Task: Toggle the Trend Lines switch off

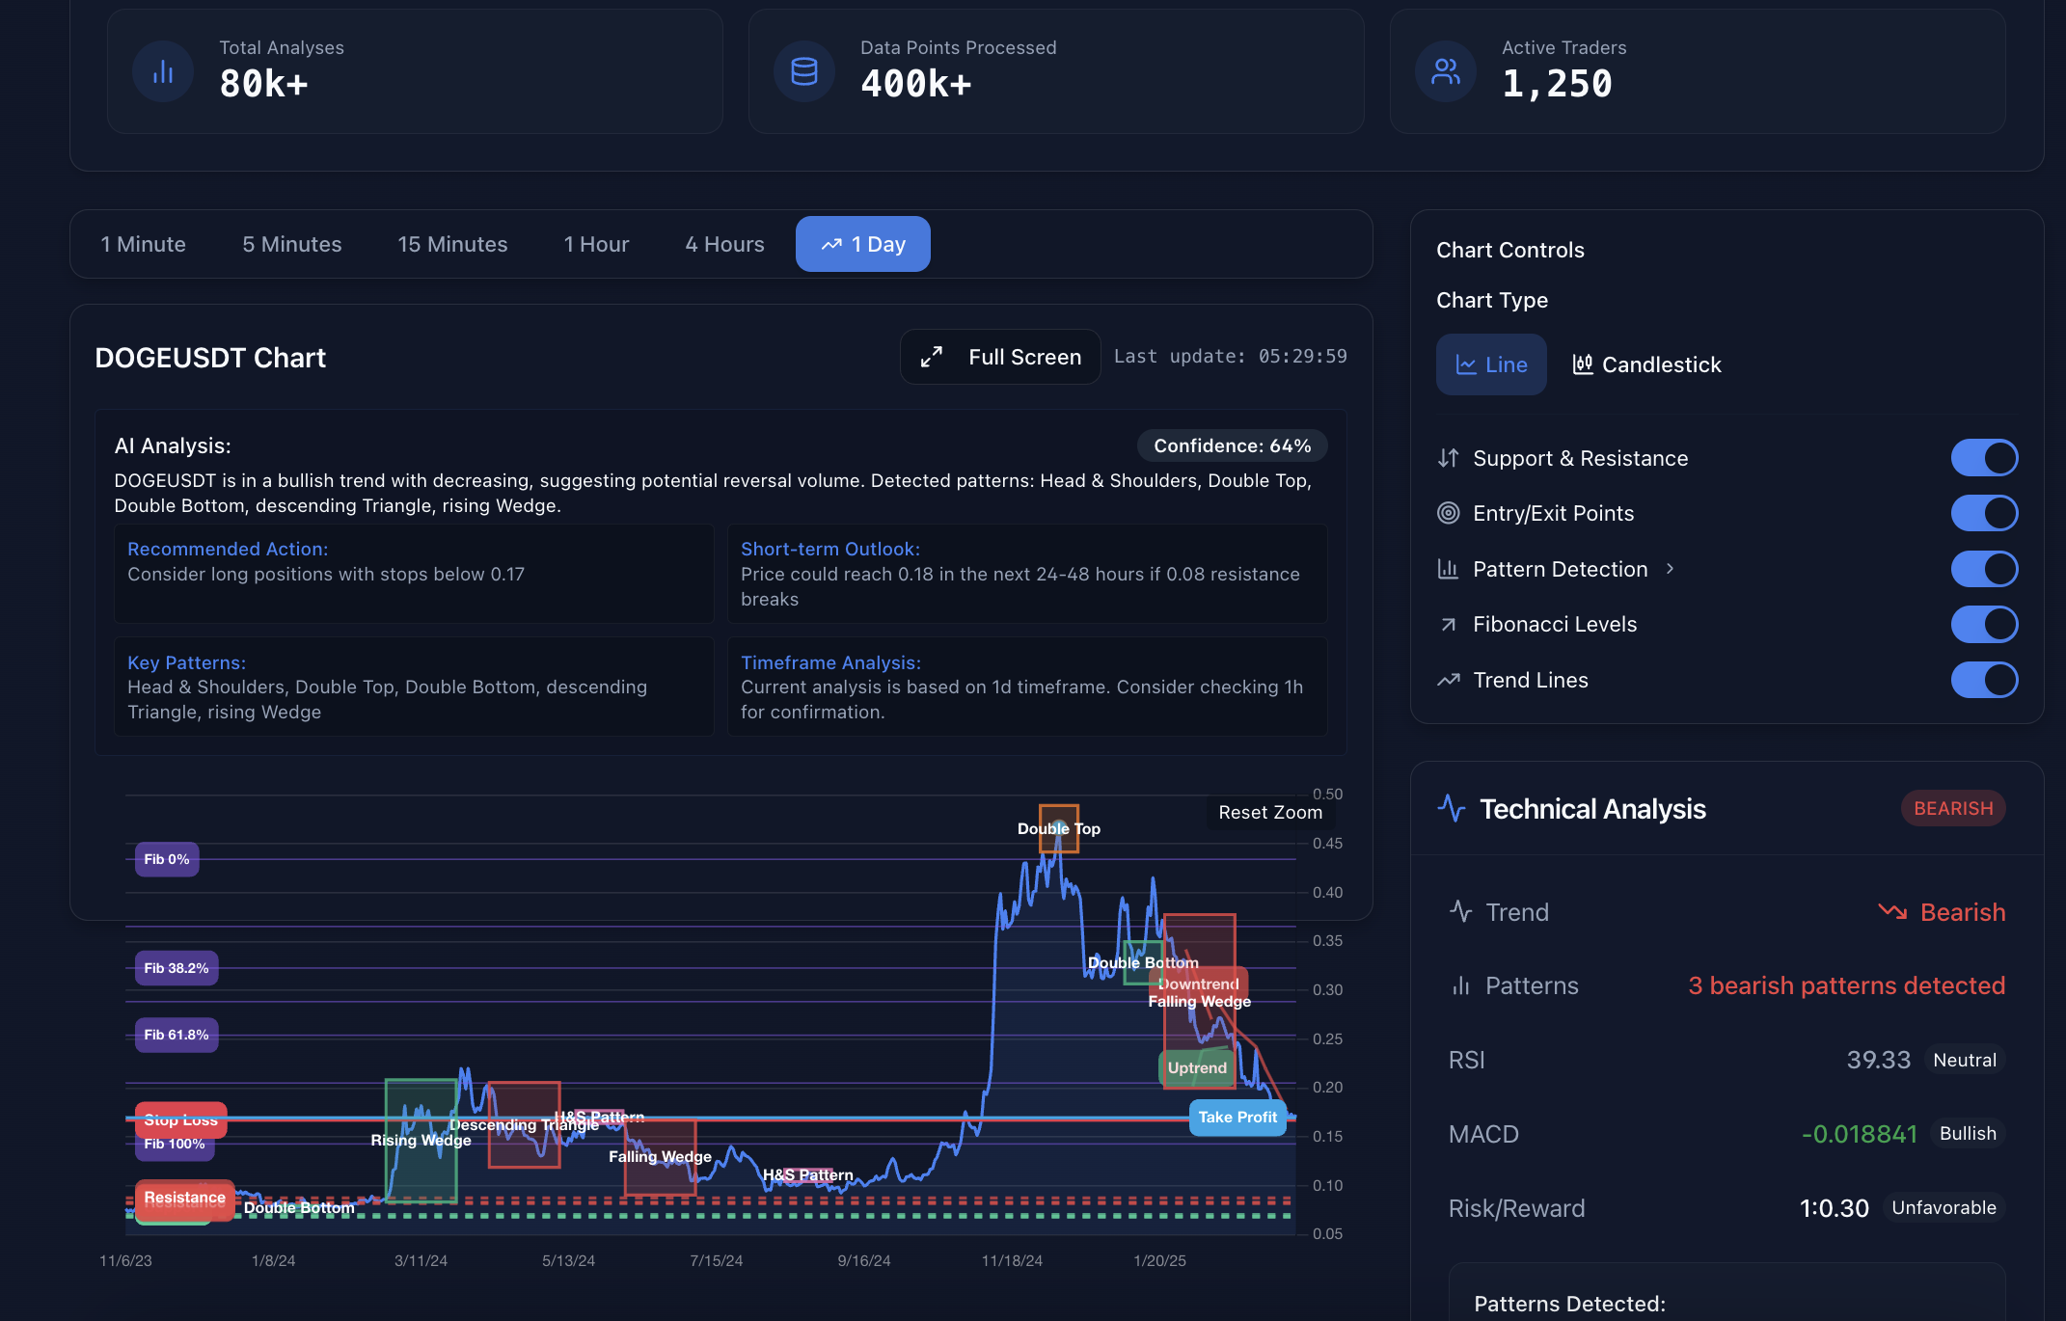Action: tap(1983, 680)
